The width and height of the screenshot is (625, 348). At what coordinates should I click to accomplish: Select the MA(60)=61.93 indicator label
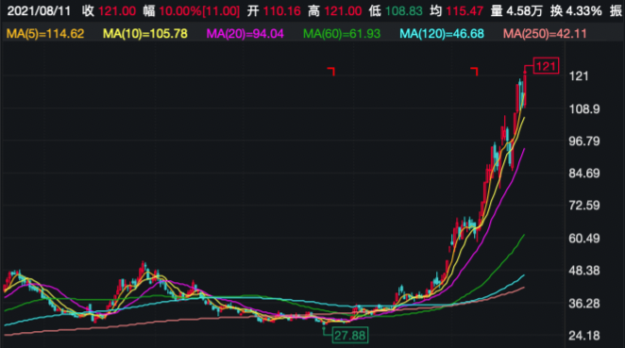pos(342,34)
